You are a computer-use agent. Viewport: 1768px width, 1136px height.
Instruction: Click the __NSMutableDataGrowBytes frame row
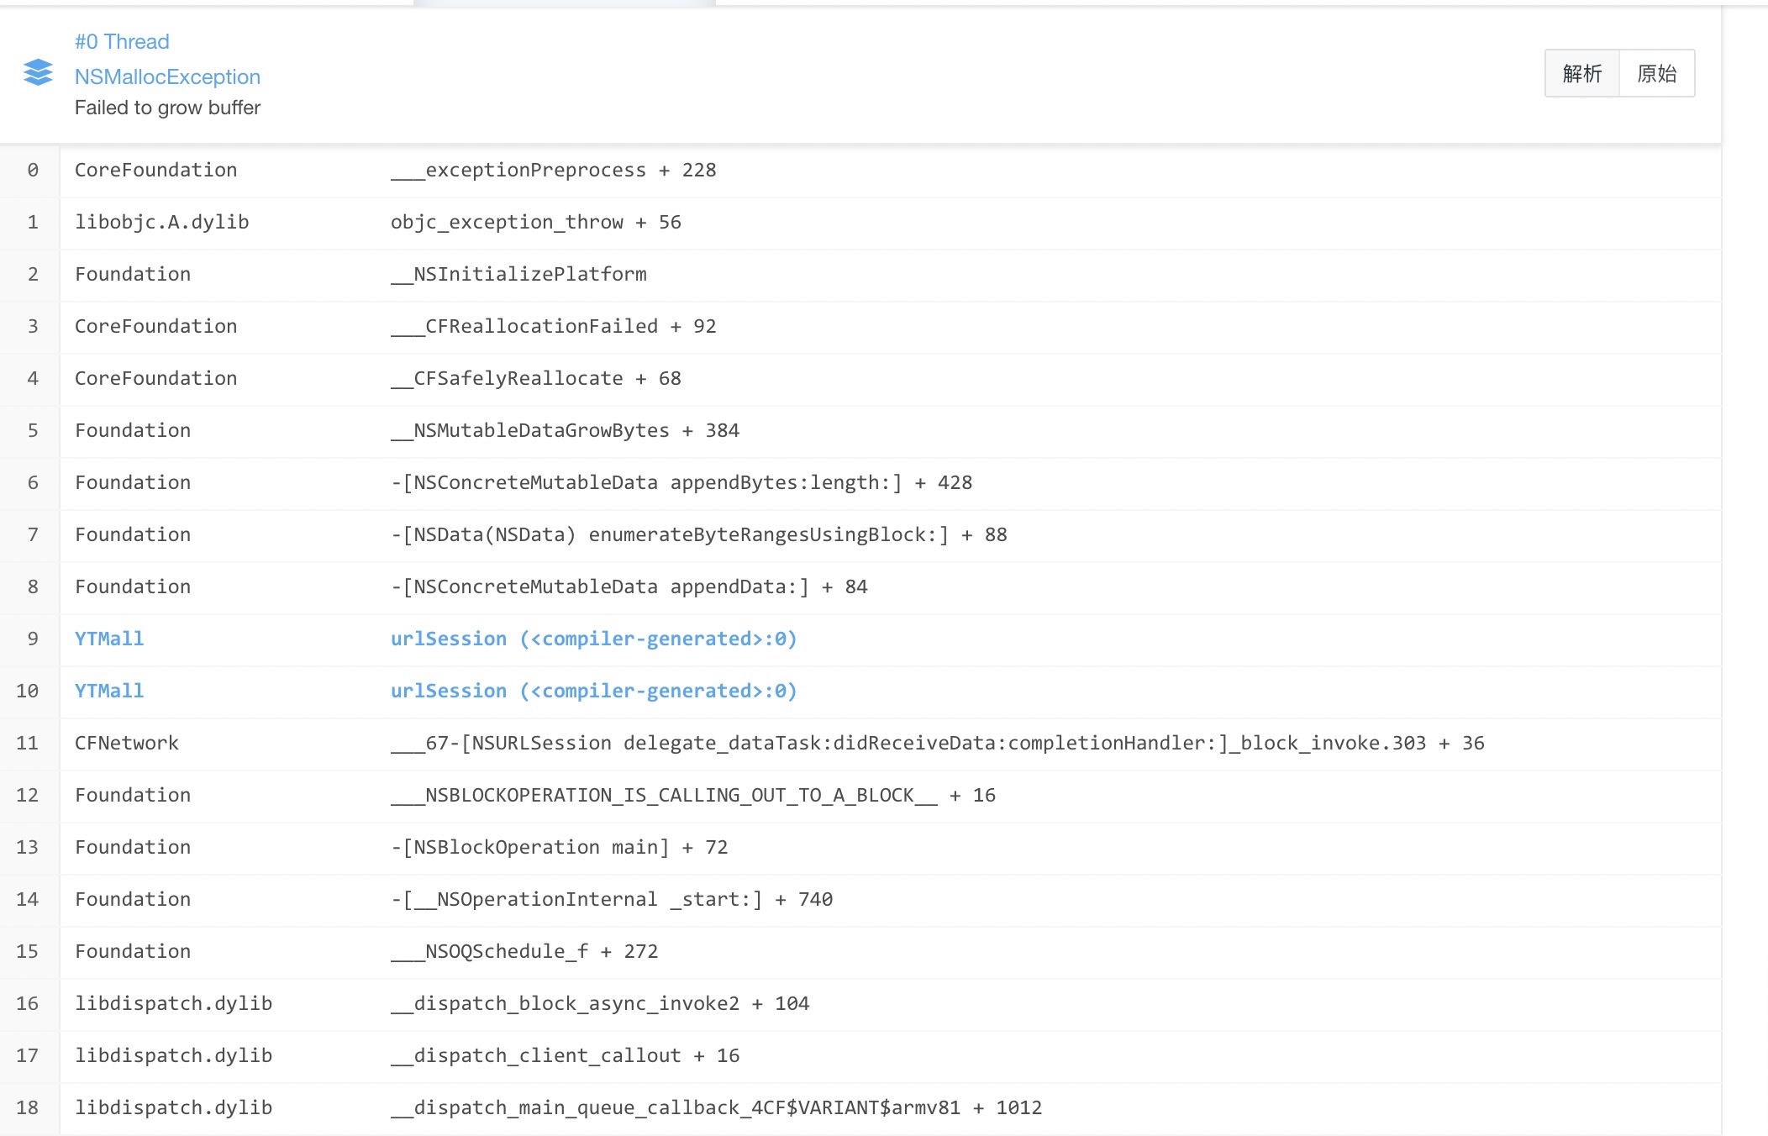click(x=565, y=430)
